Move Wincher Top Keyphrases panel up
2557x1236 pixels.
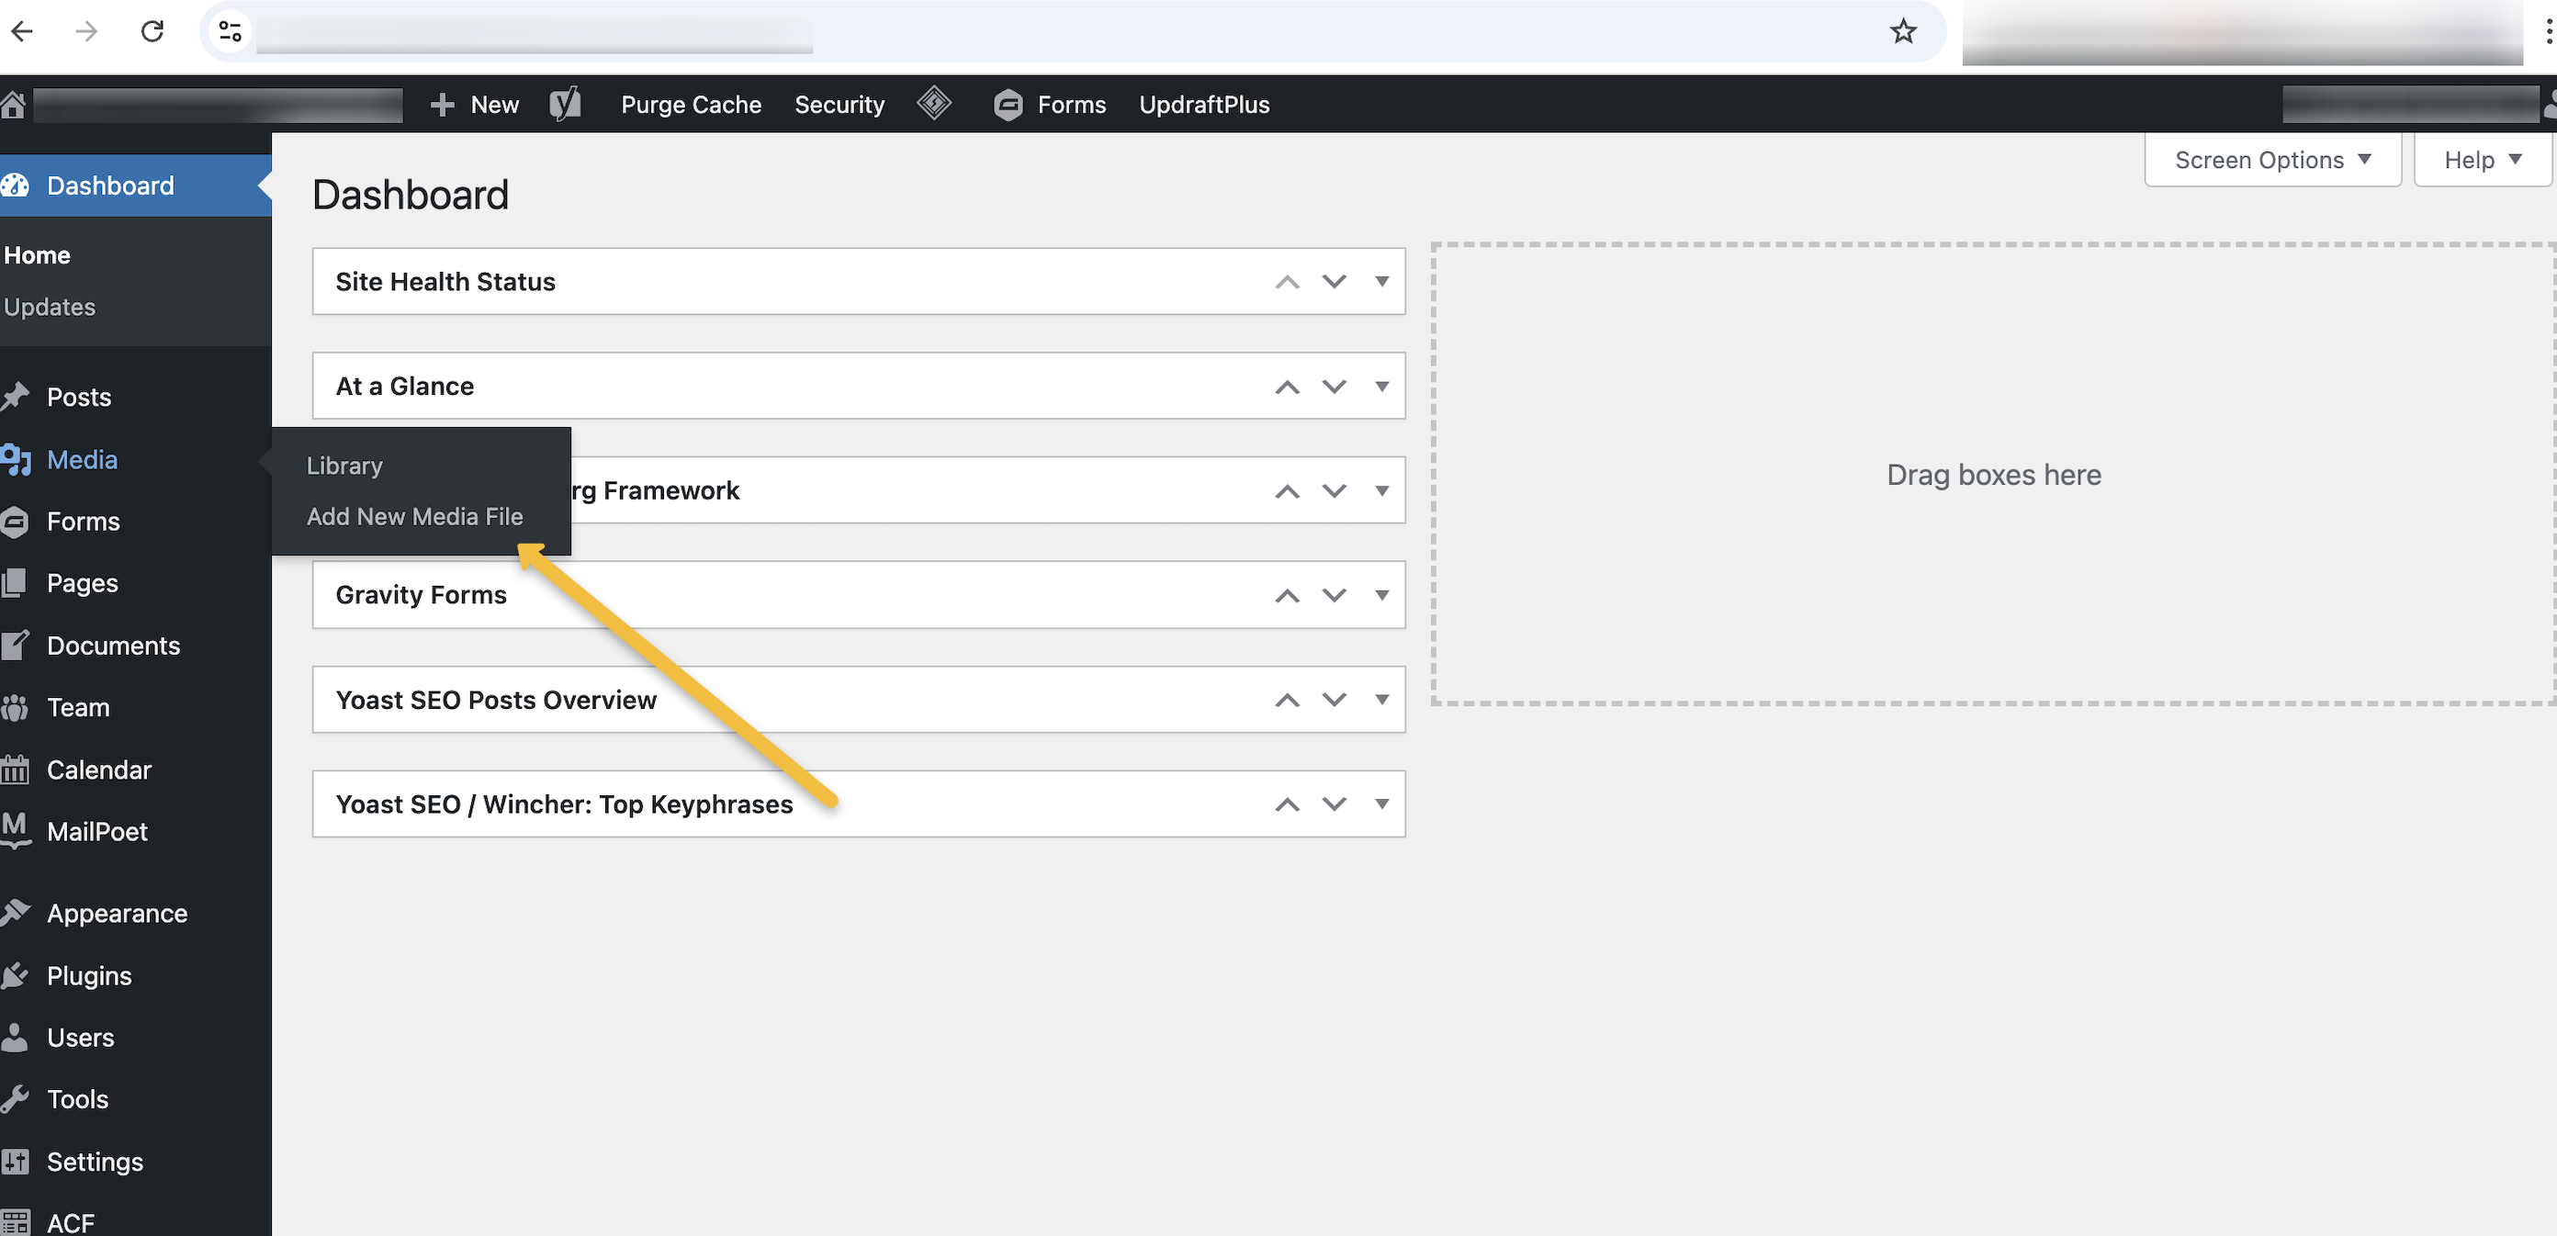pos(1288,804)
